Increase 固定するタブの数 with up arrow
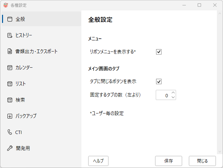Image resolution: width=223 pixels, height=168 pixels. (173, 93)
